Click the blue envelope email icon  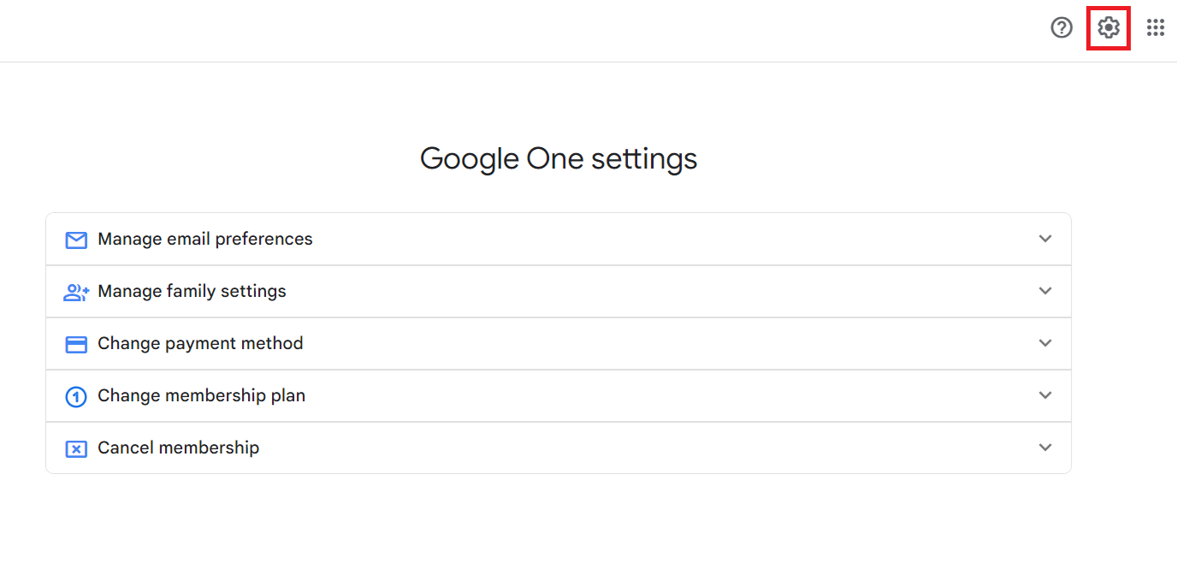[x=76, y=240]
